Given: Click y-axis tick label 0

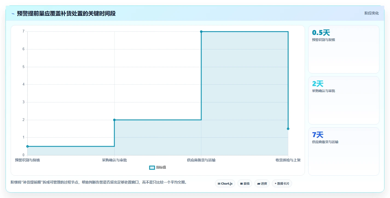Looking at the screenshot, I should point(24,155).
